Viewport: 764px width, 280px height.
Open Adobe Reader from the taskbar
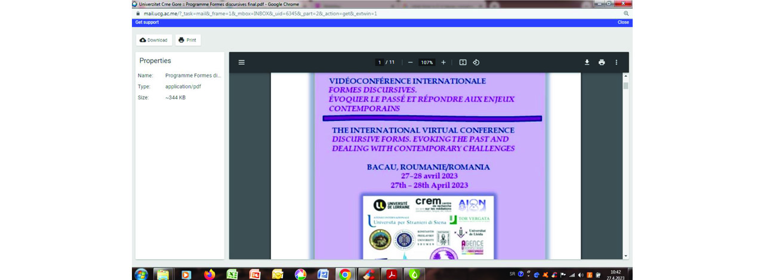[x=391, y=274]
